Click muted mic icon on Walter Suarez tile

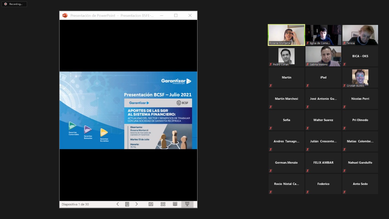coord(308,128)
